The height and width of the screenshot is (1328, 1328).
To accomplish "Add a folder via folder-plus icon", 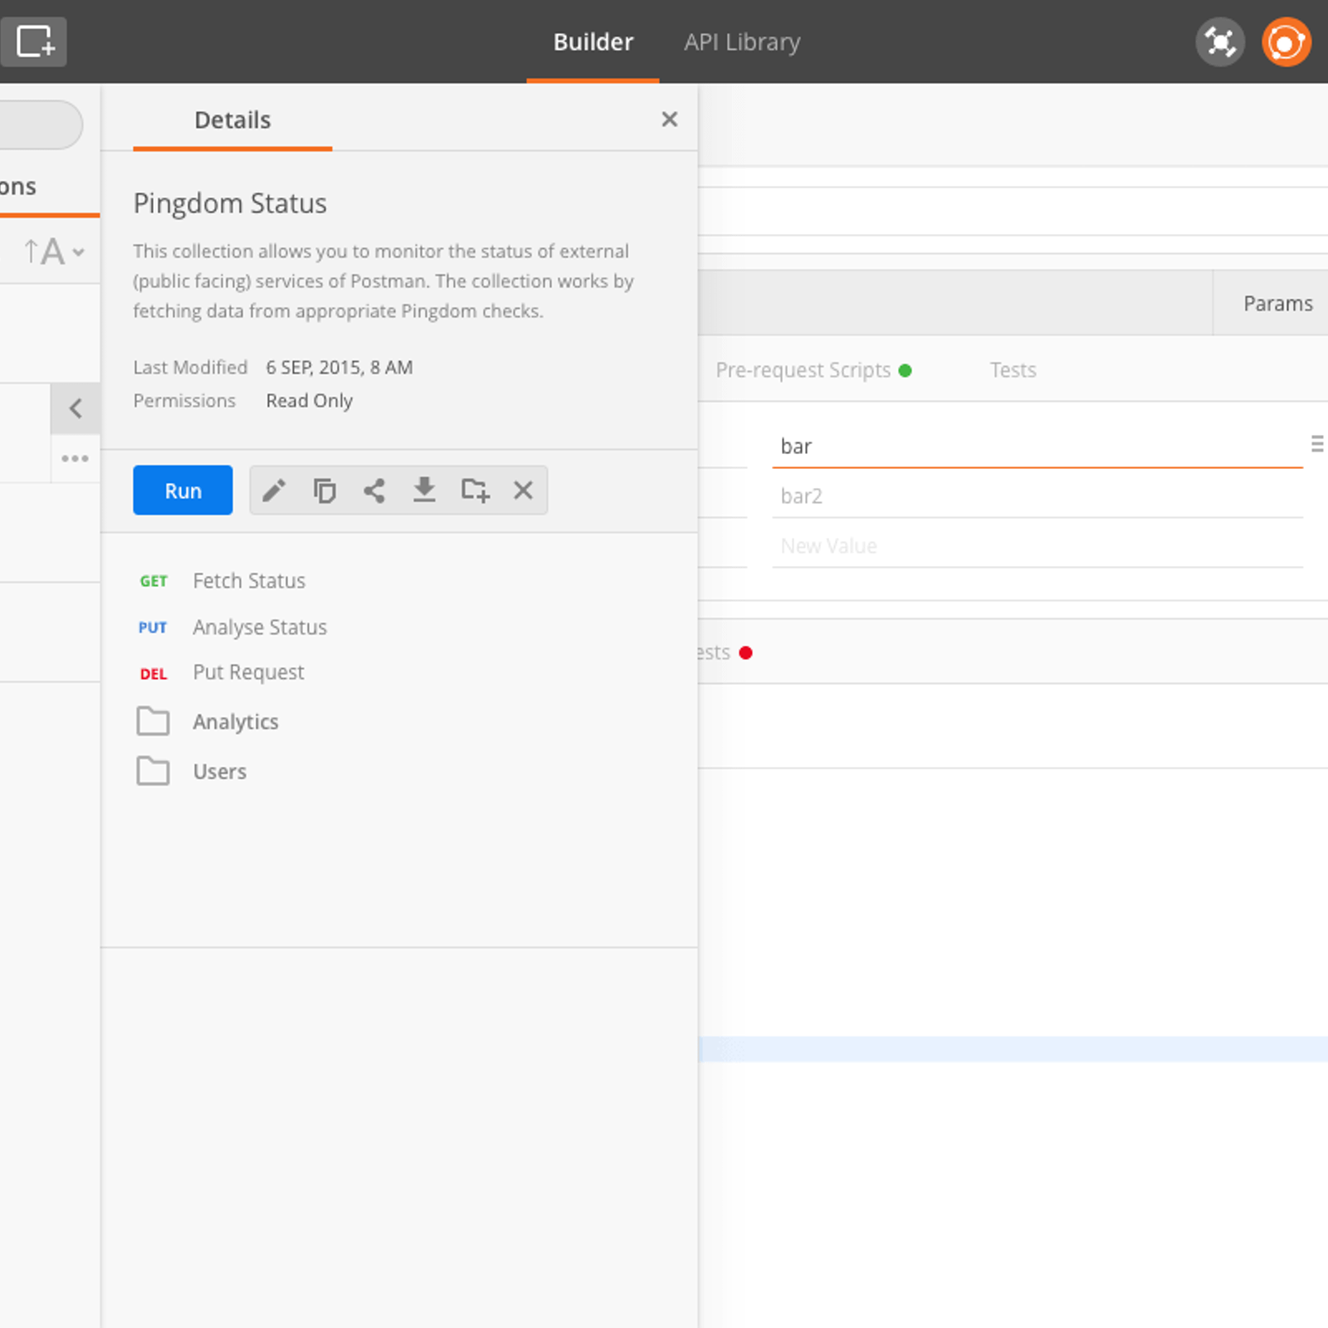I will coord(475,491).
